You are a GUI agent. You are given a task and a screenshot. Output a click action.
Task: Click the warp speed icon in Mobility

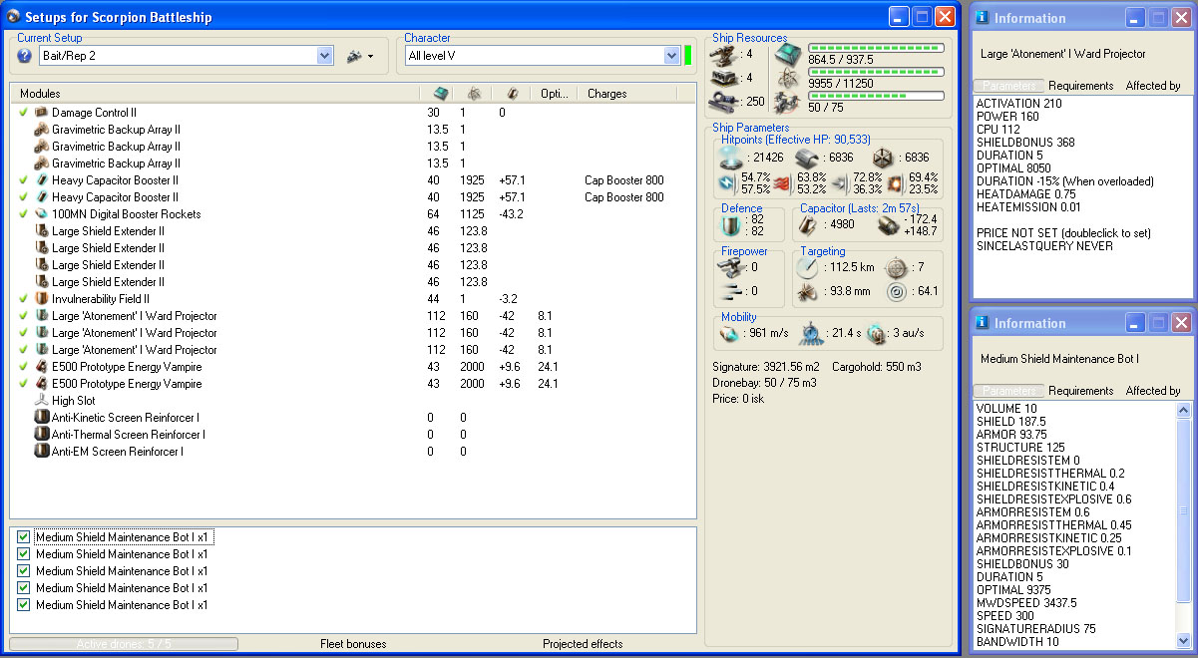[877, 333]
